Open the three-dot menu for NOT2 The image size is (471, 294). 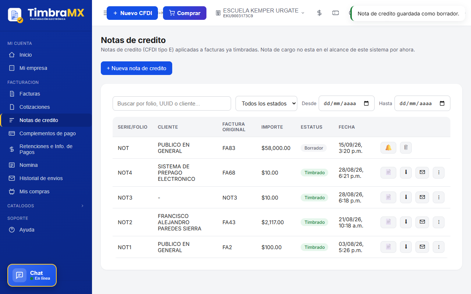click(439, 222)
